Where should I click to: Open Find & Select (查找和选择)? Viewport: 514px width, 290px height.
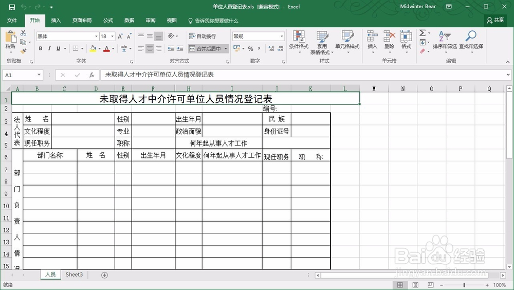click(471, 41)
